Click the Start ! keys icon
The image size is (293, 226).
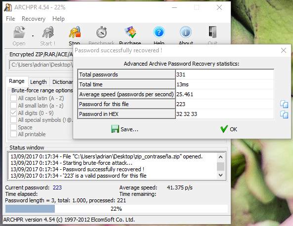tap(48, 32)
